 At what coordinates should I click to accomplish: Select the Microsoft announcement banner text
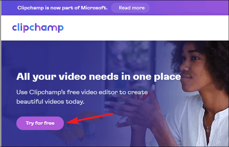coord(62,8)
